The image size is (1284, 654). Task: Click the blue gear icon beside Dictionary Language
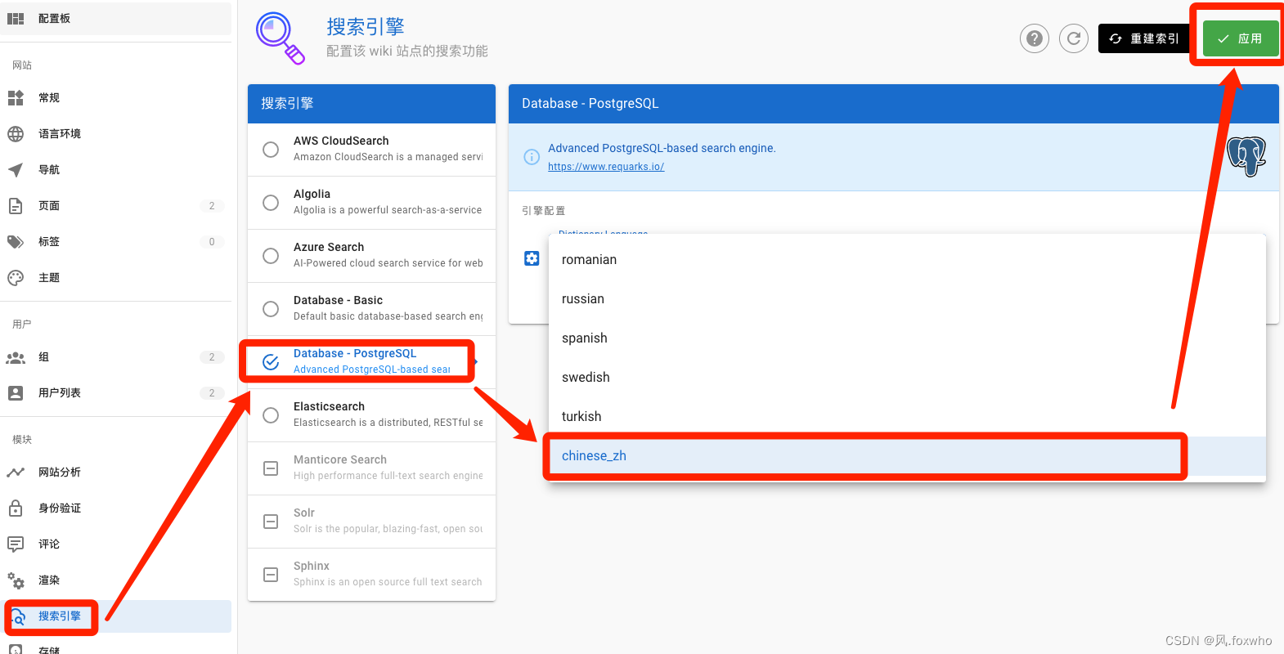[532, 258]
